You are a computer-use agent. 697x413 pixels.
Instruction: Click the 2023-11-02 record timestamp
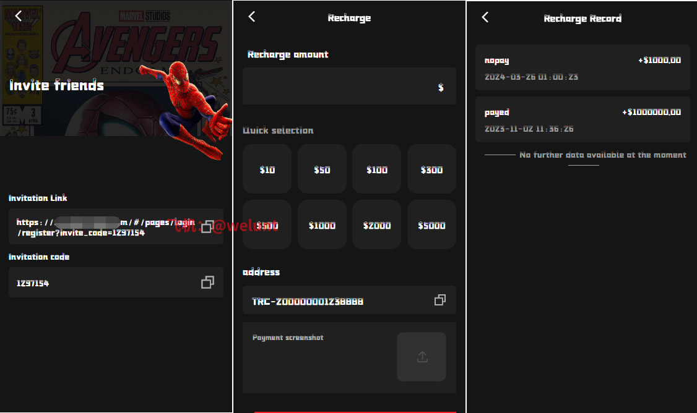529,129
